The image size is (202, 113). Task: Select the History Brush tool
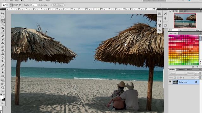[3, 47]
